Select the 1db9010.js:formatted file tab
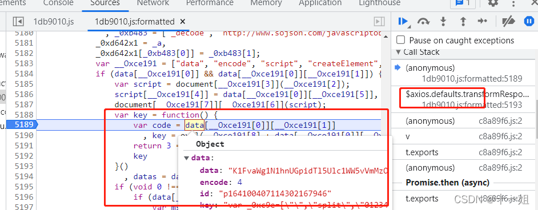 (x=135, y=22)
